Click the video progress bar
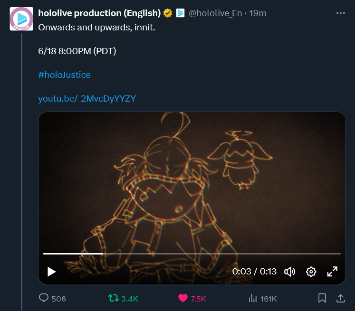This screenshot has width=355, height=311. (x=192, y=254)
